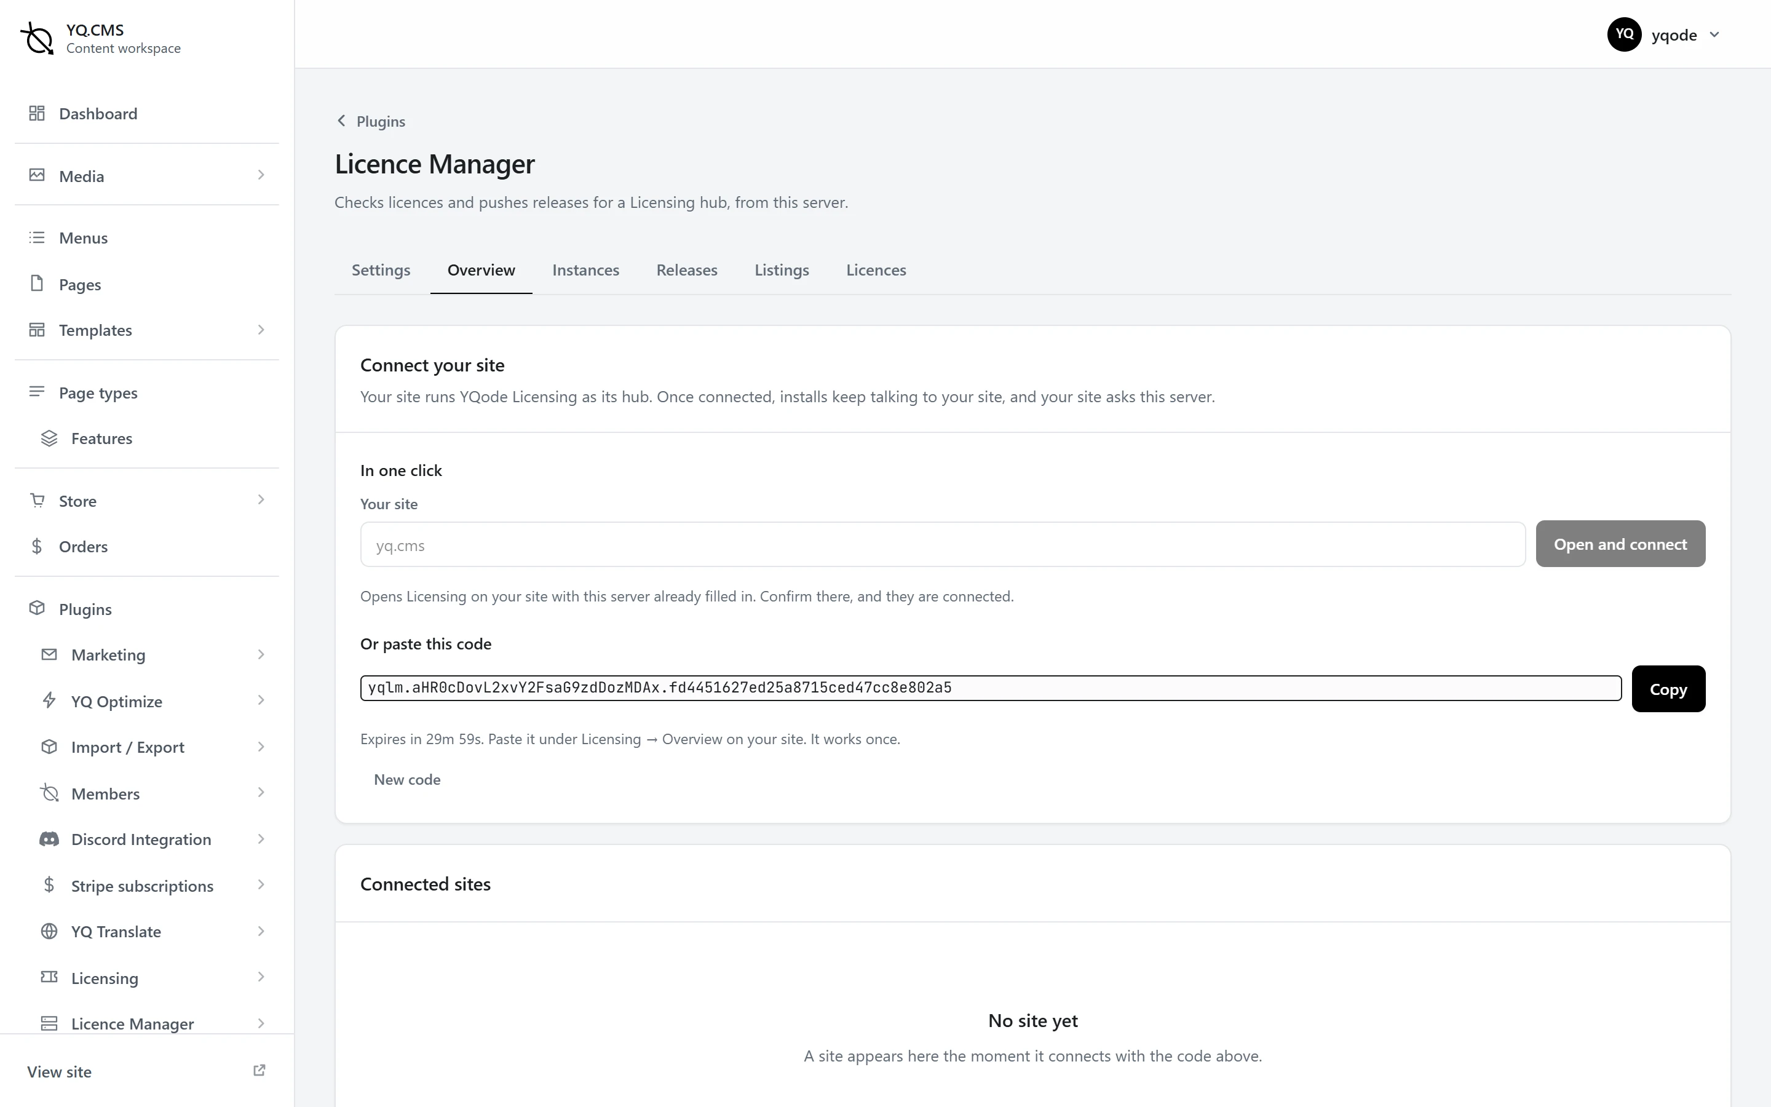Viewport: 1771px width, 1107px height.
Task: Click the pairing code text field
Action: pos(991,688)
